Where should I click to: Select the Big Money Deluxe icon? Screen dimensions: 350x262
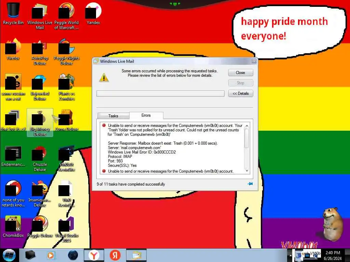[40, 122]
